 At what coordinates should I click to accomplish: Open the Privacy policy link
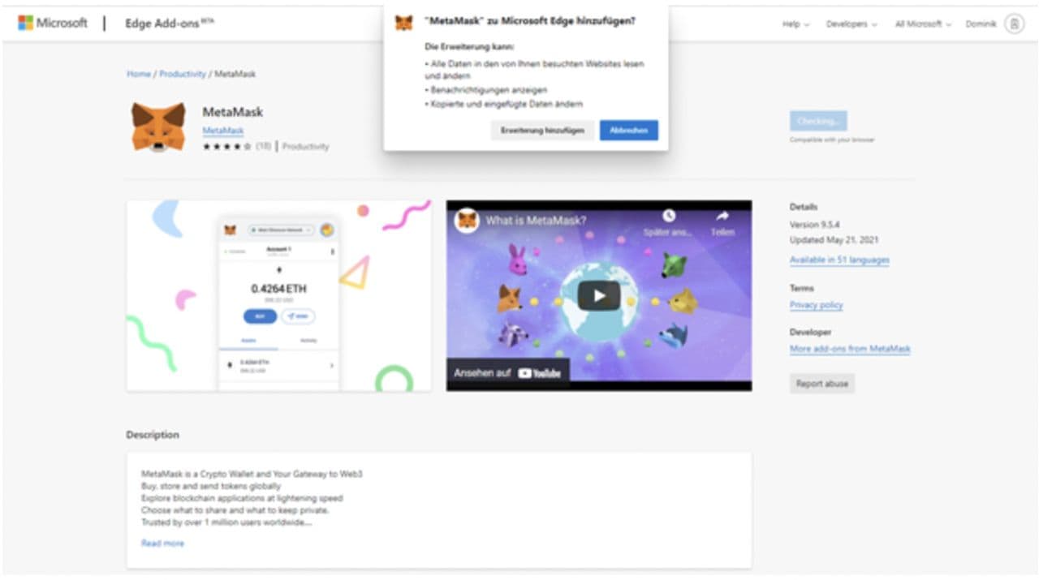click(x=816, y=305)
